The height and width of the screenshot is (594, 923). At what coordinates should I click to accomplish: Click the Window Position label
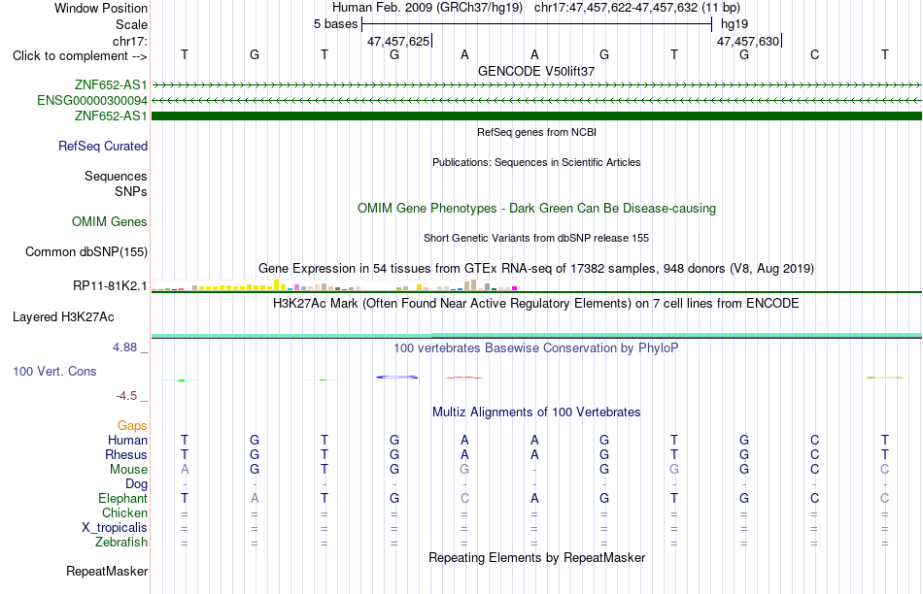[x=101, y=8]
